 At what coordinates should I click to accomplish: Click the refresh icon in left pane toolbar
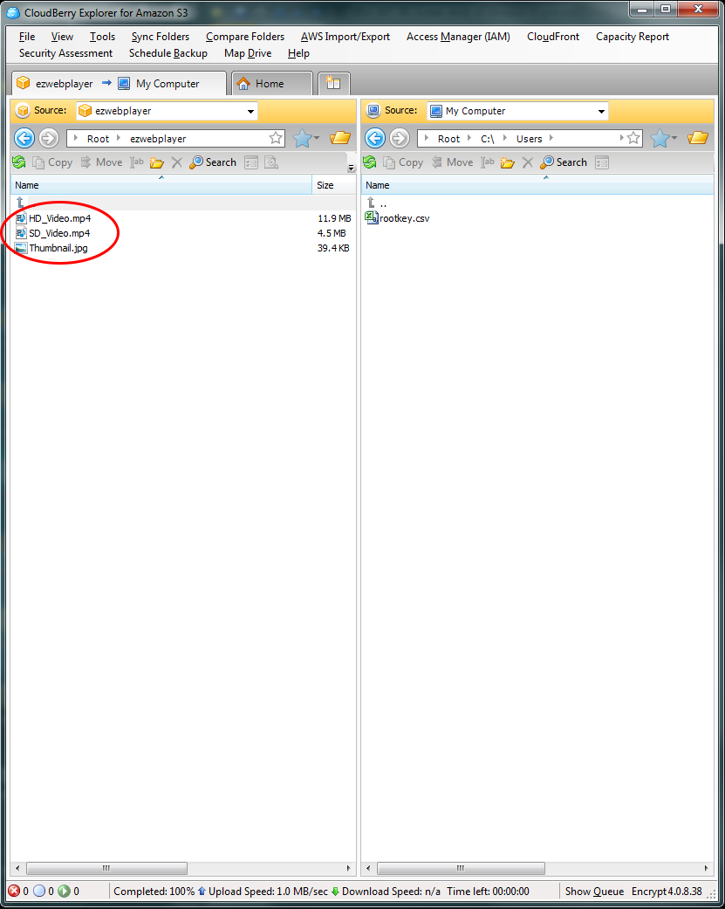coord(18,162)
